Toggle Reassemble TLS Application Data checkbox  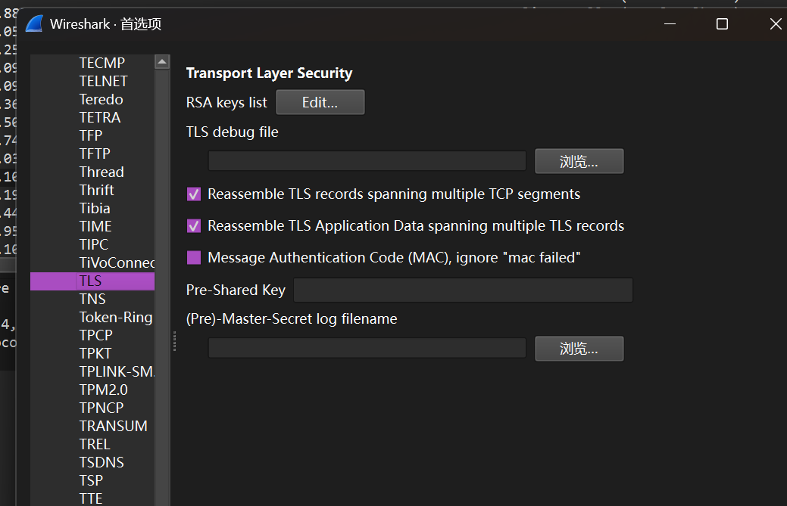click(x=194, y=226)
